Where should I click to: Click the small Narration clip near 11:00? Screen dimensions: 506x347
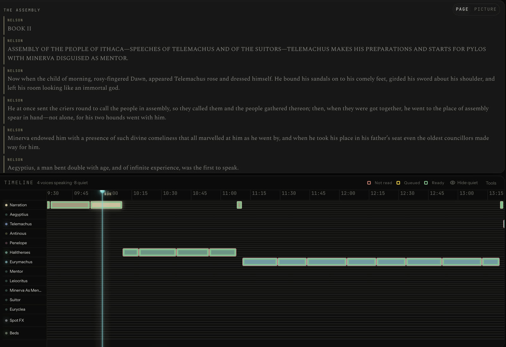(x=239, y=205)
